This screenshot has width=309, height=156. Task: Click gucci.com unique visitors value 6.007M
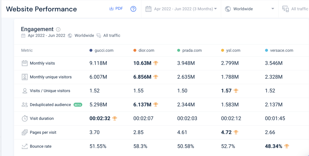click(98, 77)
